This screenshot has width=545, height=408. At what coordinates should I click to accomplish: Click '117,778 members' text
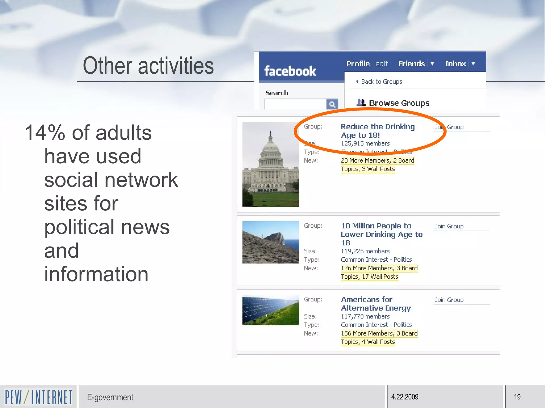[x=365, y=316]
